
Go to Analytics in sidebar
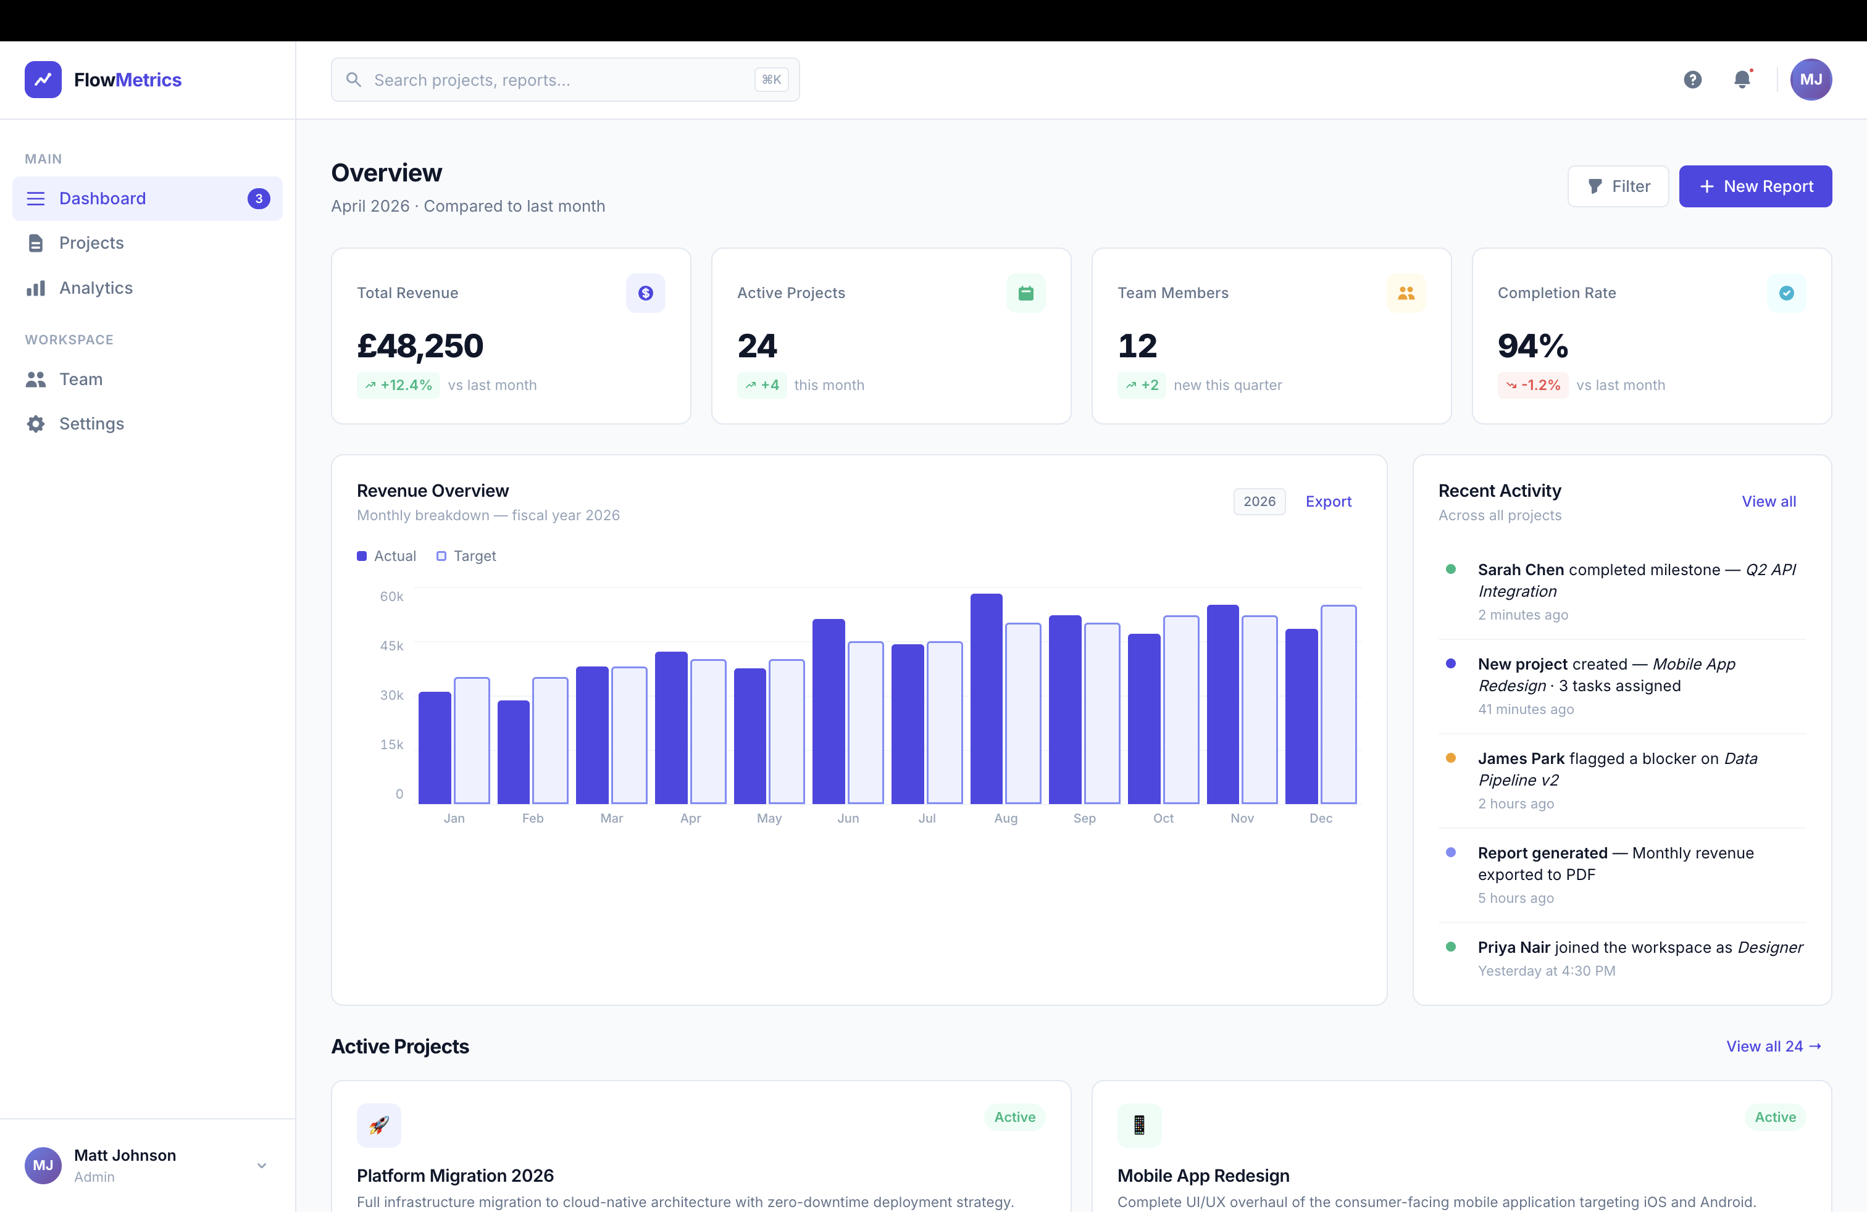(x=96, y=288)
